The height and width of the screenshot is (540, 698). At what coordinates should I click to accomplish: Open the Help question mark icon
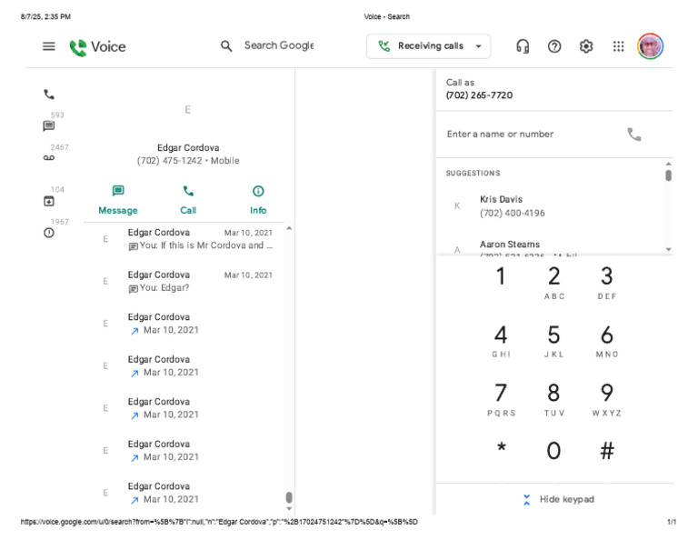[x=554, y=46]
